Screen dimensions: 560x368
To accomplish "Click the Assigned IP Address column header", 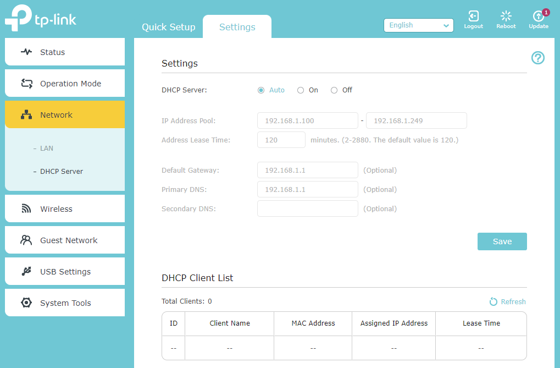I will pos(394,323).
